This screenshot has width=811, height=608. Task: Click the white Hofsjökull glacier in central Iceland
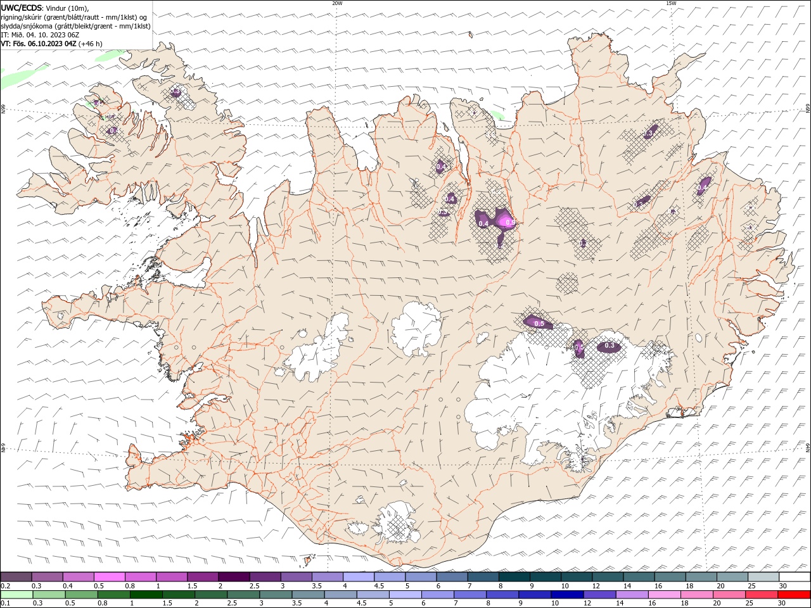click(416, 328)
